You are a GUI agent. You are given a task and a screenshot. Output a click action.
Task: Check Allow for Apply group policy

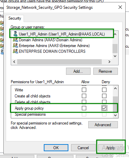pyautogui.click(x=84, y=108)
